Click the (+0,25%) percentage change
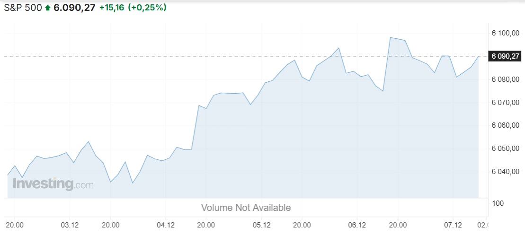Screen dimensions: 525x236 click(x=147, y=8)
